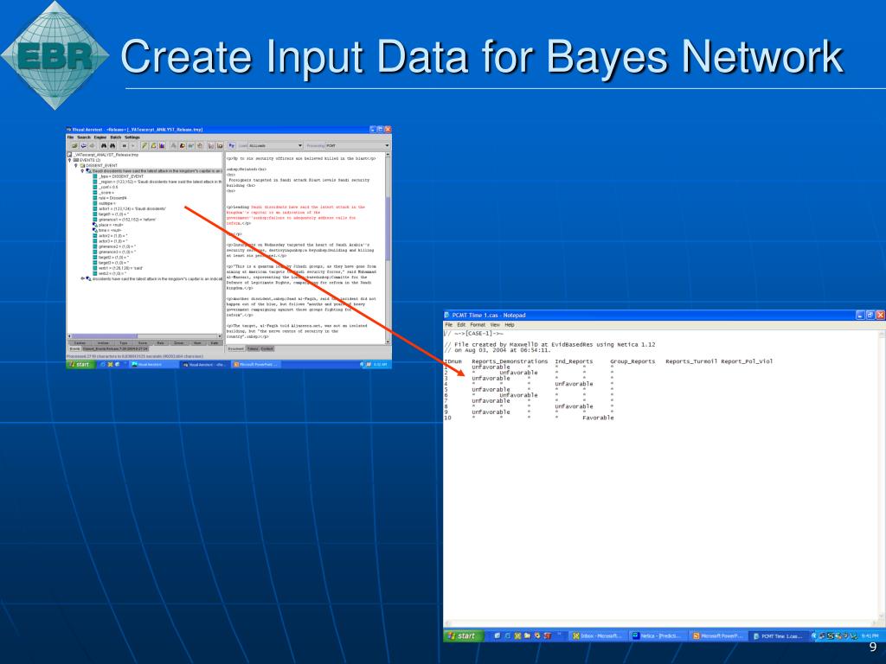Click Notepad horizontal scrollbar at bottom
Viewport: 886px width, 664px height.
tap(661, 624)
